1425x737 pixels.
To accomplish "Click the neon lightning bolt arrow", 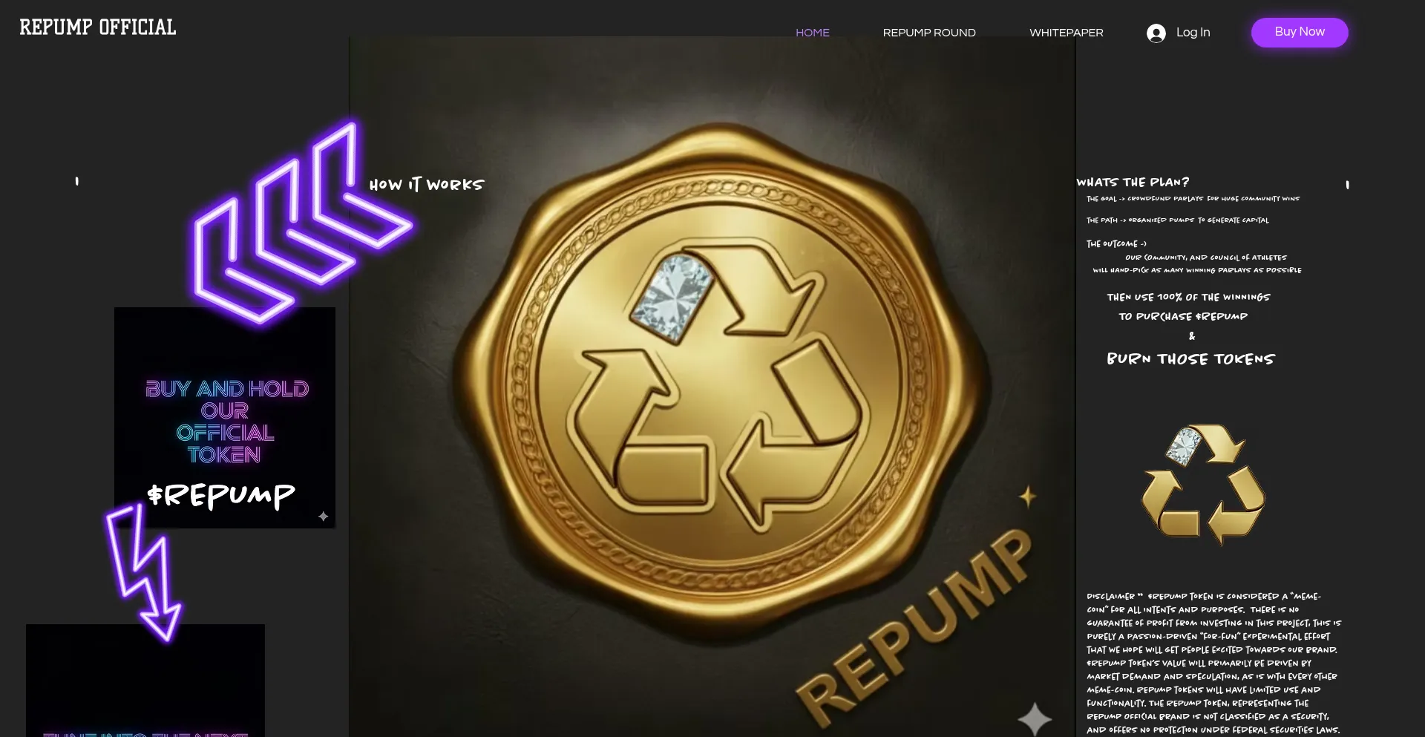I will coord(142,571).
